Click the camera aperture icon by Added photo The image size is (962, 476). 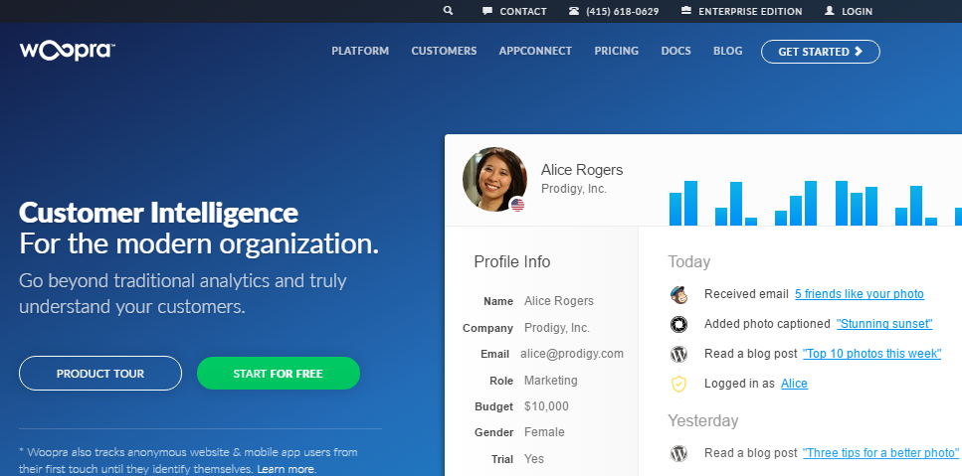pos(678,324)
